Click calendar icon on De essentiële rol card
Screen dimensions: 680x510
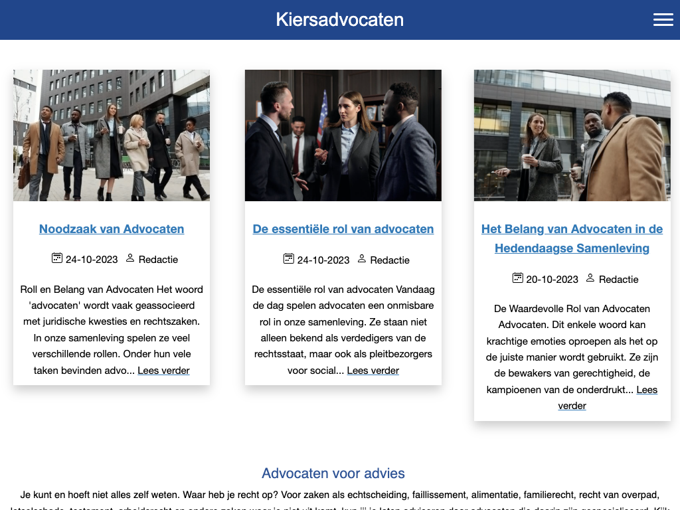point(288,259)
